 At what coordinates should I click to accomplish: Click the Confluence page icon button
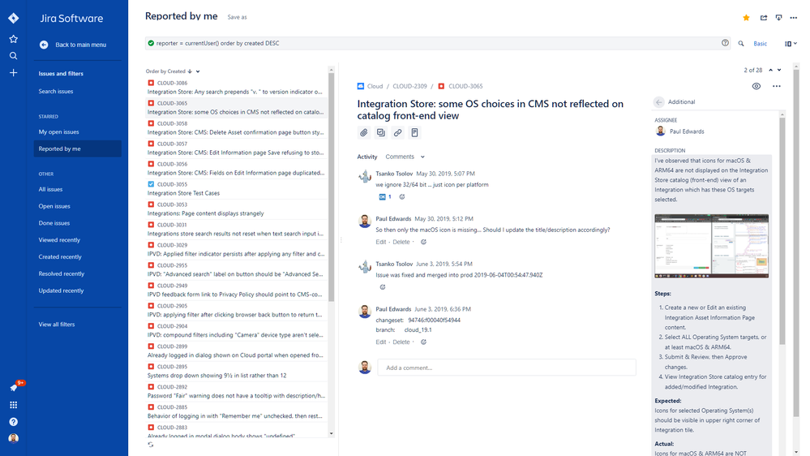(414, 133)
